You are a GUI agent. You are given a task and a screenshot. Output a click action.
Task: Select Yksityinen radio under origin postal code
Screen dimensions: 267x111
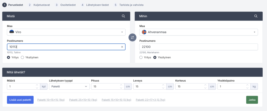(22, 57)
